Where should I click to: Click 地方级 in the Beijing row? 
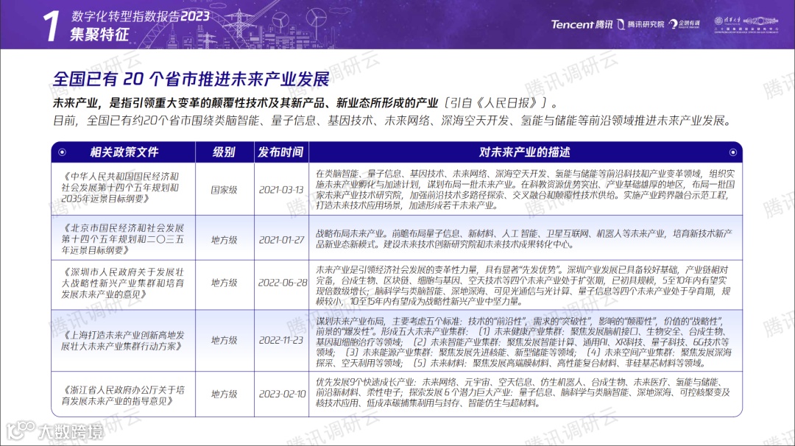(x=224, y=240)
